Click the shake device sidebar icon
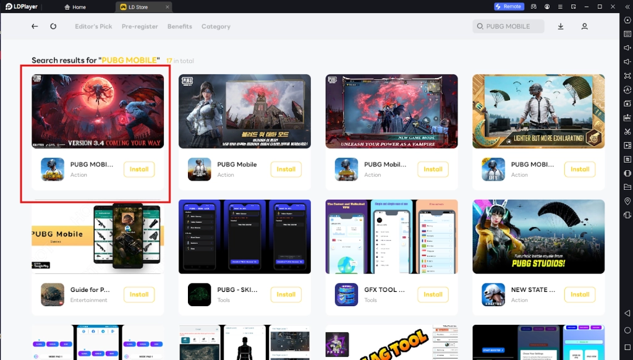 point(627,215)
